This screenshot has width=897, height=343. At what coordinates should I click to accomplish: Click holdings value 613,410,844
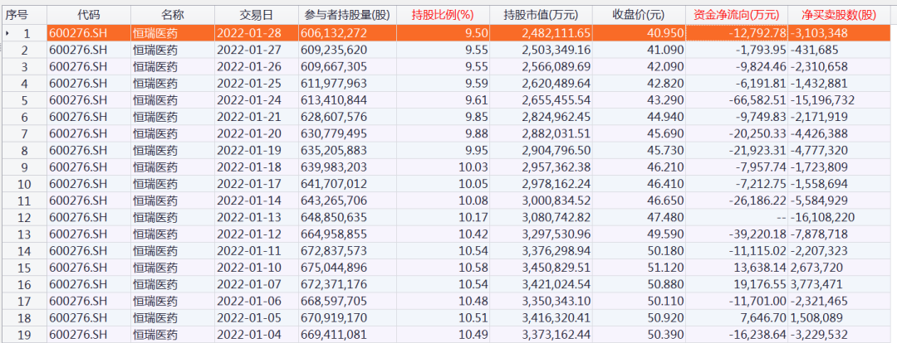point(334,100)
